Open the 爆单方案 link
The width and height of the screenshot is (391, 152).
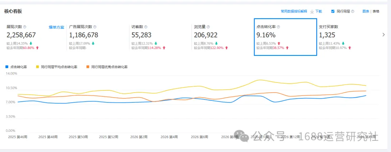point(56,27)
